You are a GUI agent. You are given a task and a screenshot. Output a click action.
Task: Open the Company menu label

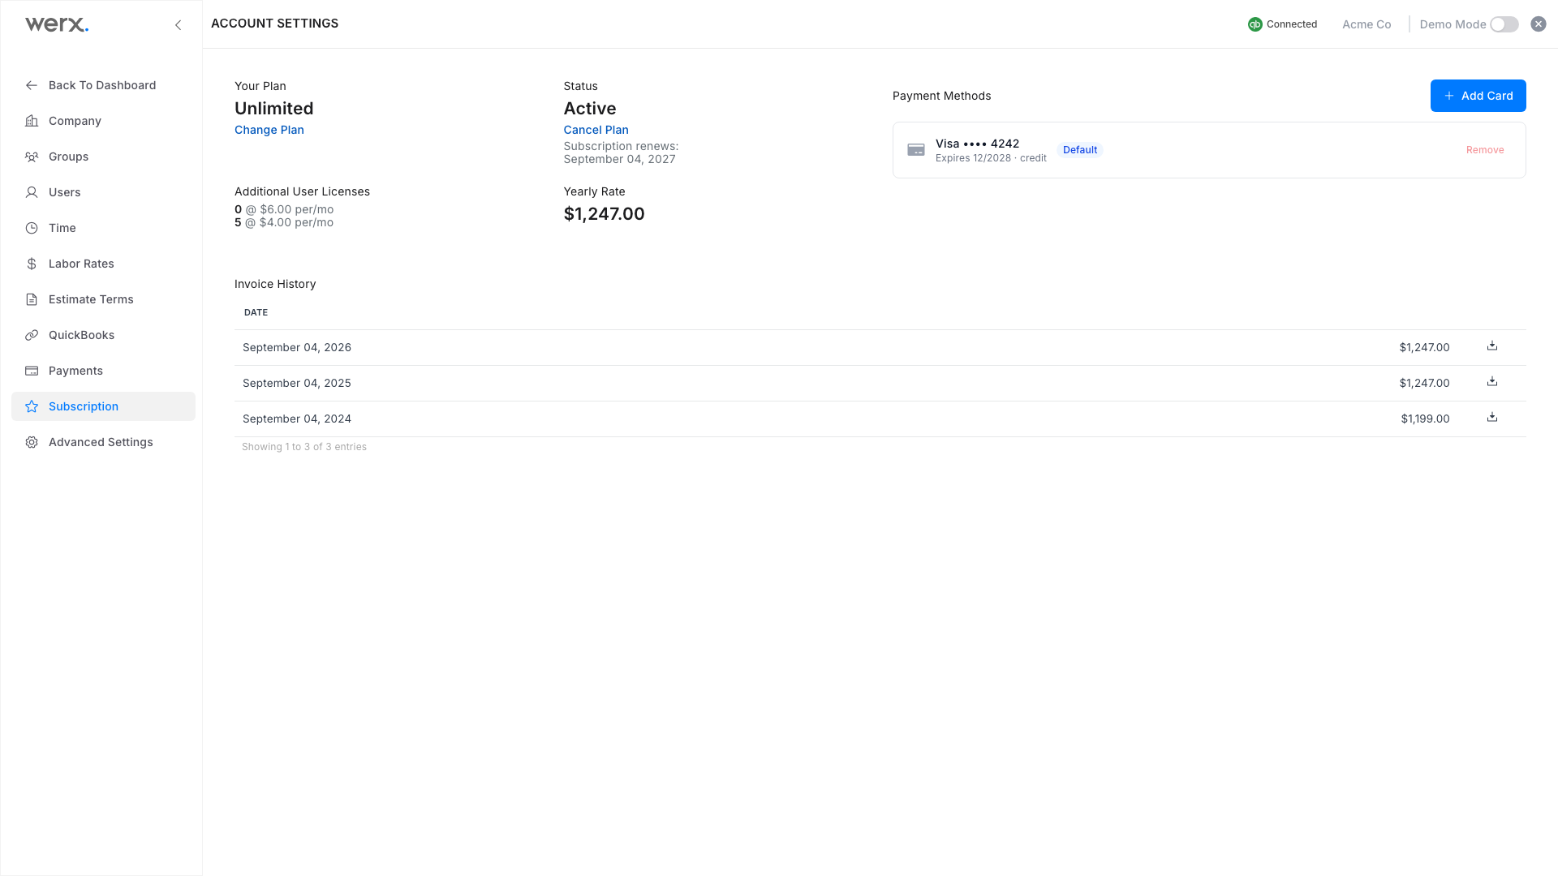[75, 121]
